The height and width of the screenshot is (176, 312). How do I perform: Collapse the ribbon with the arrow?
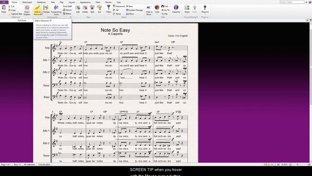(307, 2)
